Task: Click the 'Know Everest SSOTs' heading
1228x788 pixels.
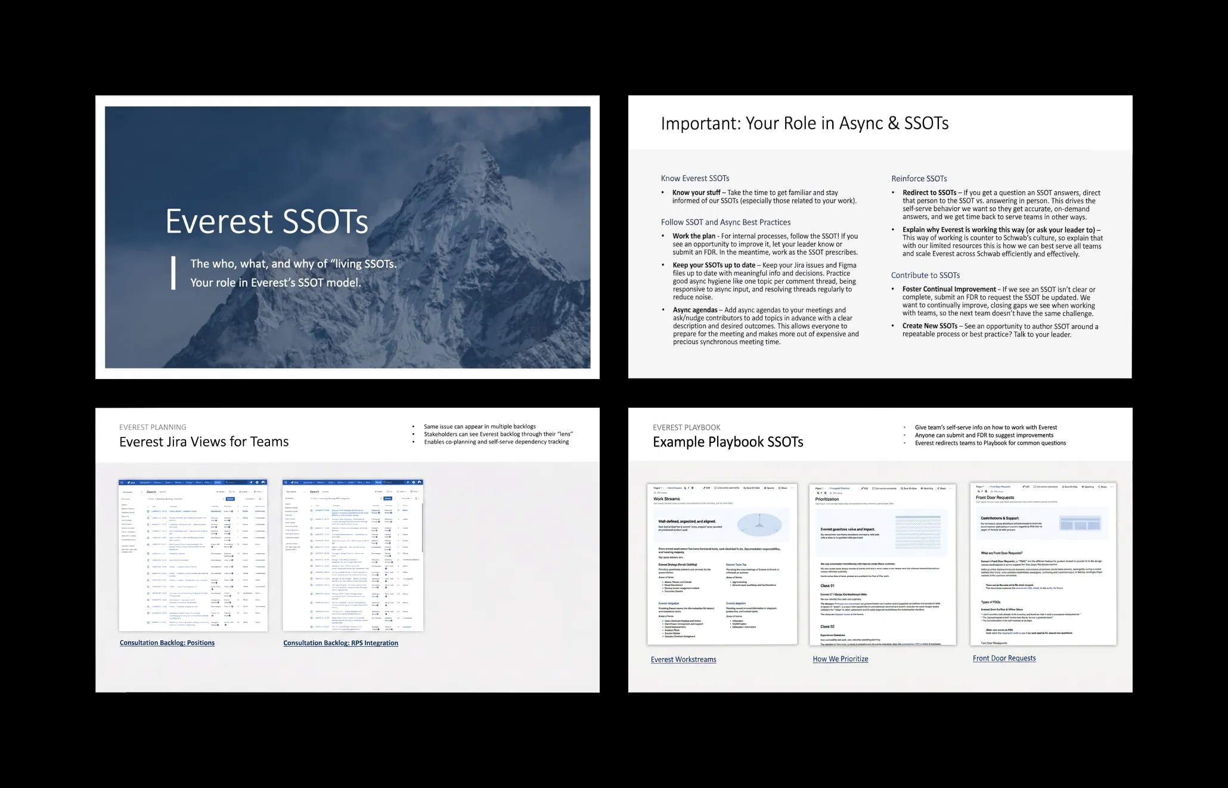Action: click(x=694, y=178)
